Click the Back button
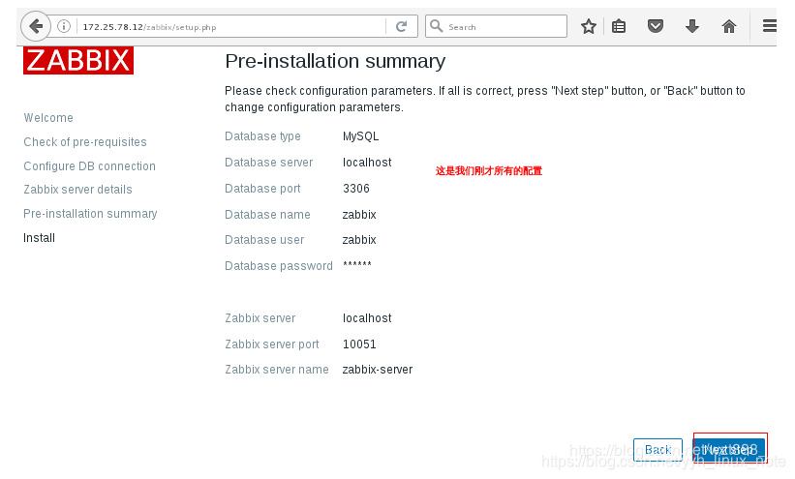The width and height of the screenshot is (795, 479). coord(657,450)
